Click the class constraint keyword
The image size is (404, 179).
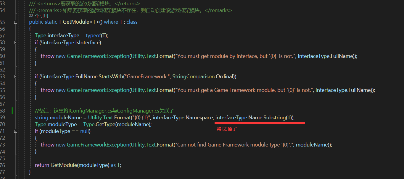tap(132, 22)
